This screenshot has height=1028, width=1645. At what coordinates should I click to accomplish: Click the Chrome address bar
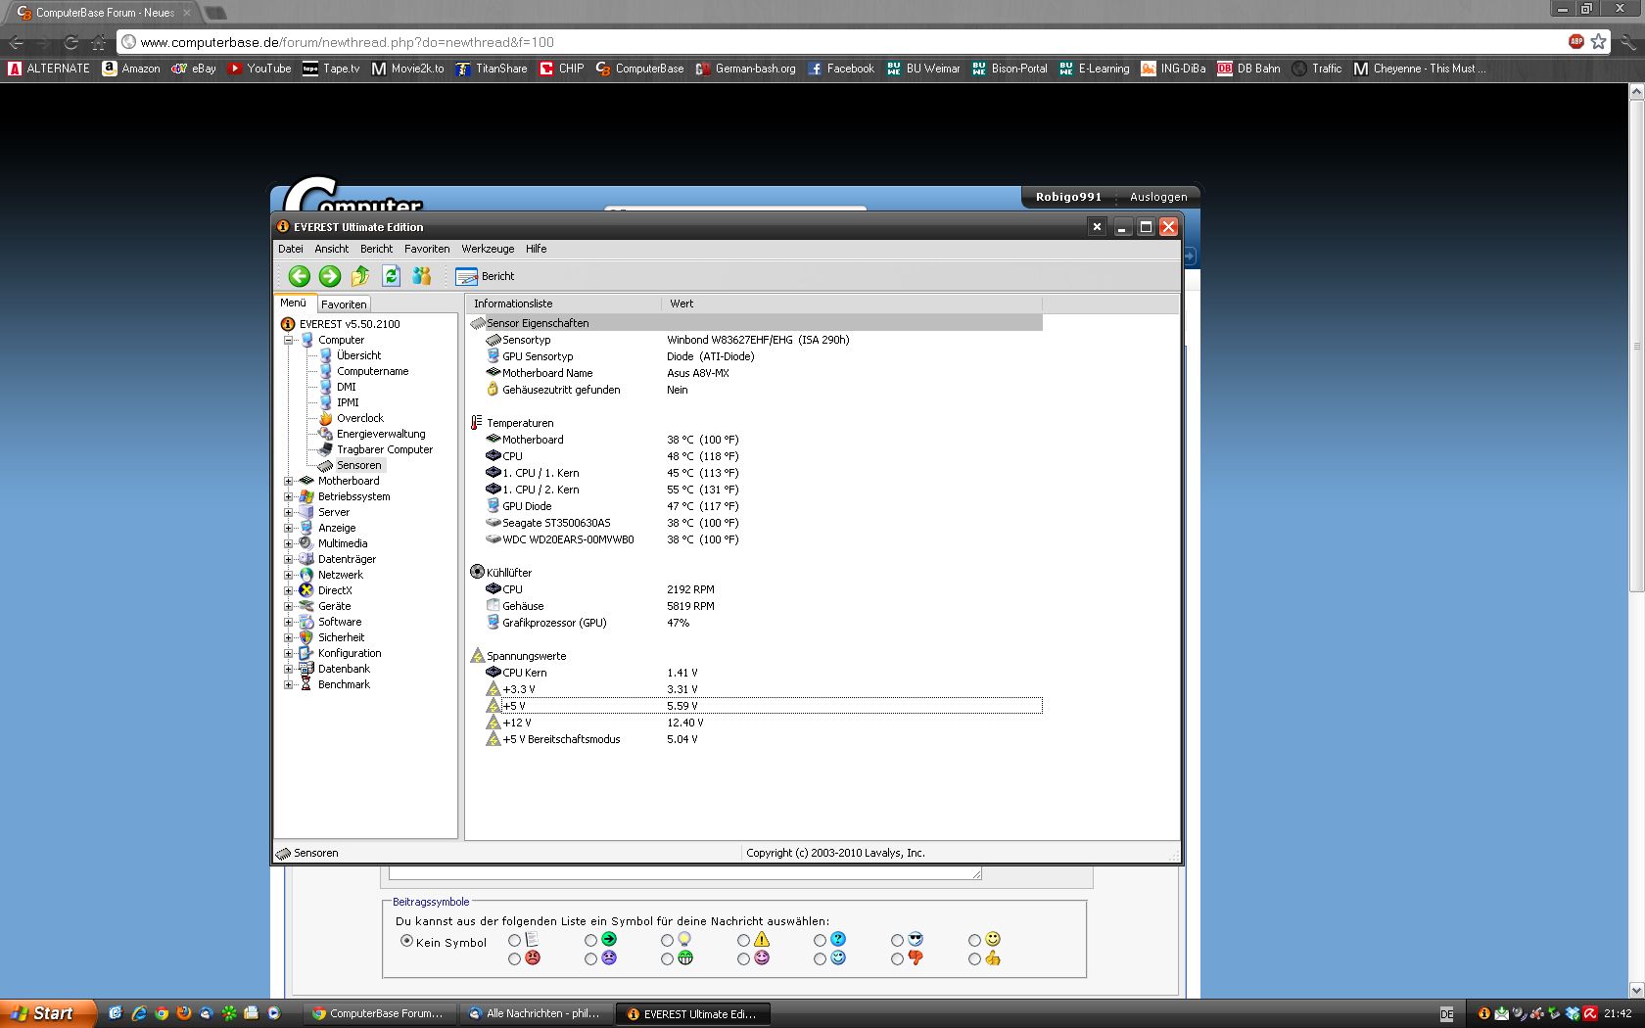[x=840, y=42]
